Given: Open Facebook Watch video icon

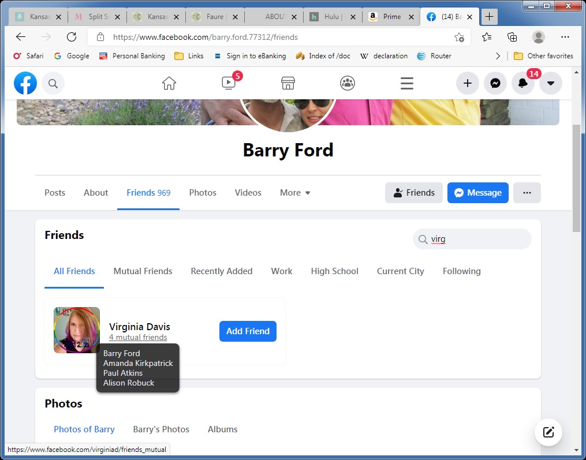Looking at the screenshot, I should tap(229, 84).
